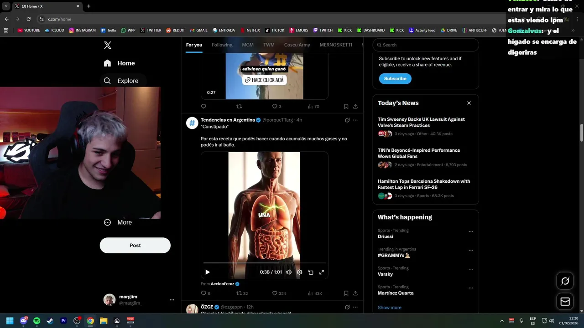Image resolution: width=584 pixels, height=328 pixels.
Task: View analytics showing 43K views
Action: [x=315, y=293]
